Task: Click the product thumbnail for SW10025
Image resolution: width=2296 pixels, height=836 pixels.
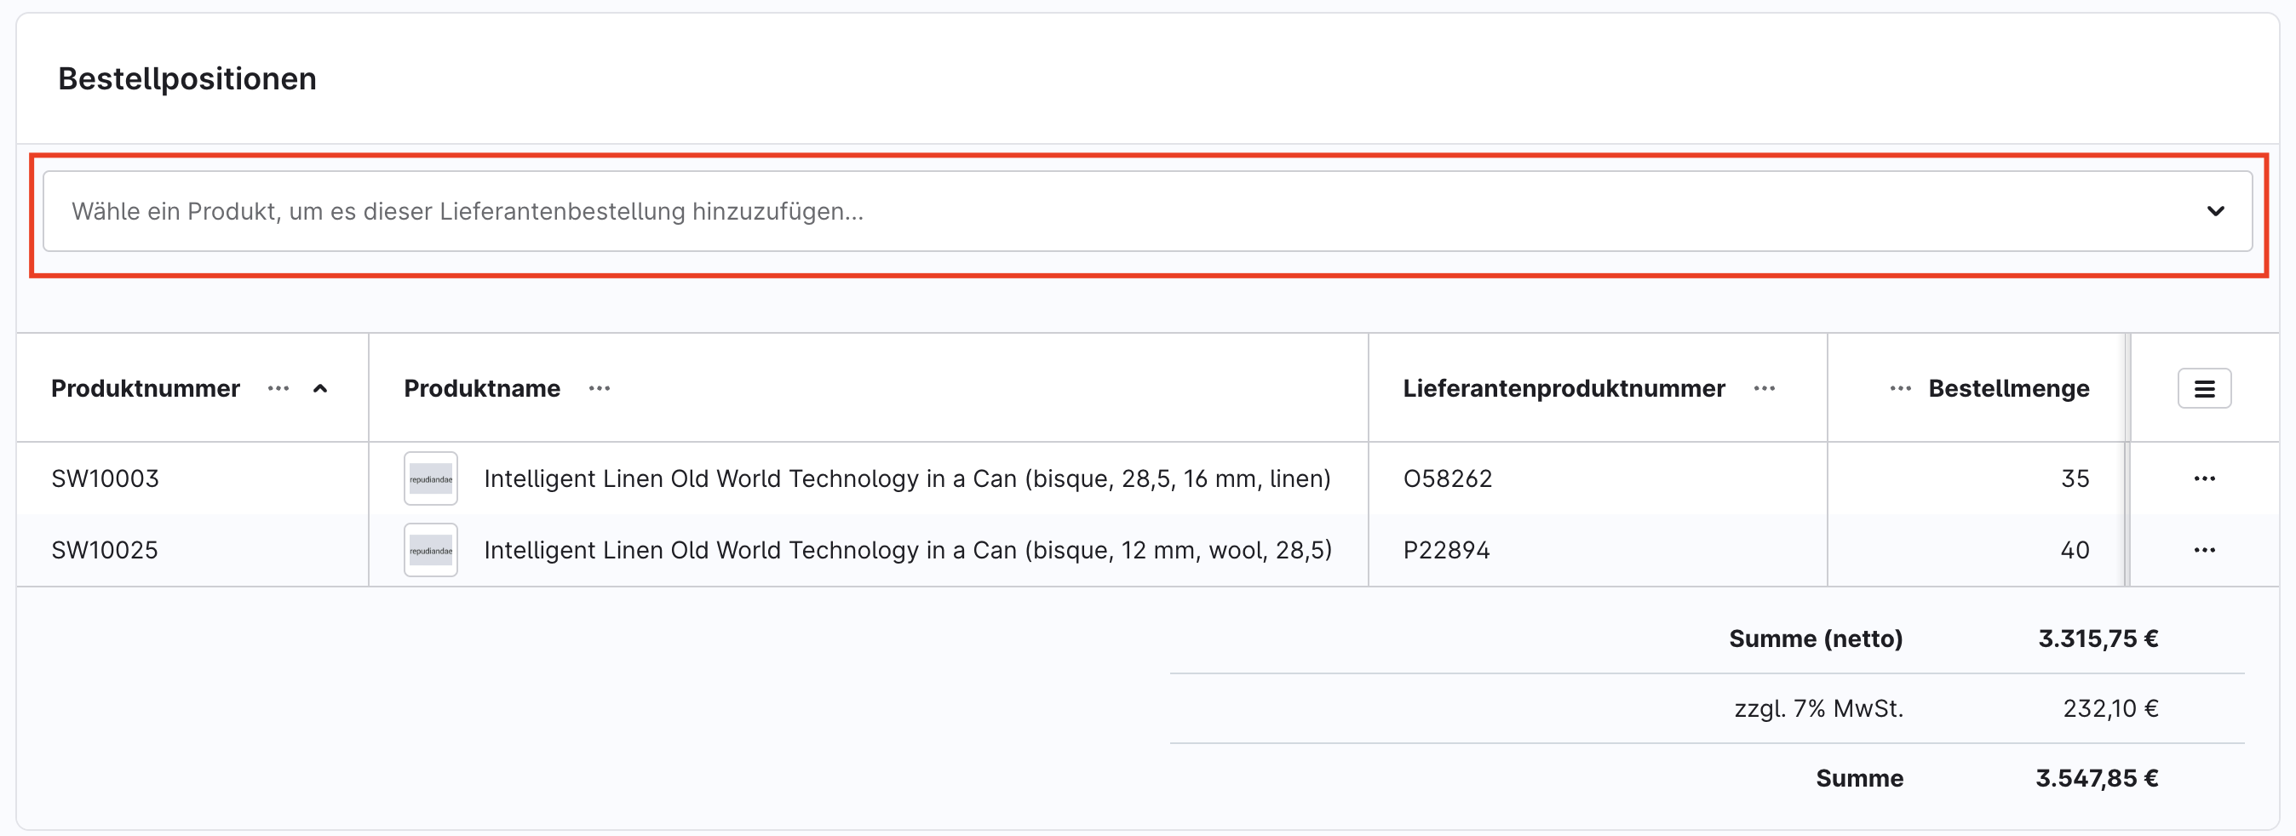Action: pyautogui.click(x=431, y=550)
